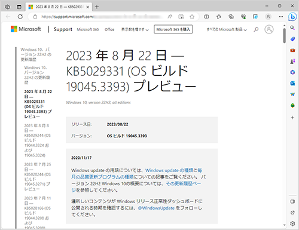299x230 pixels.
Task: Click Windows 10, version 22H2, all editions text
Action: click(98, 102)
